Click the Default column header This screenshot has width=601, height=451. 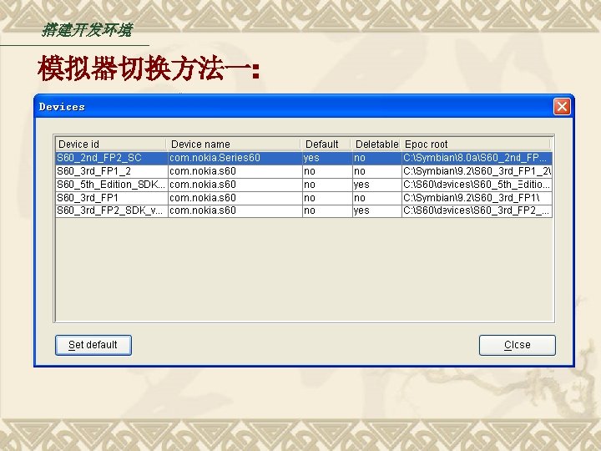[x=326, y=144]
